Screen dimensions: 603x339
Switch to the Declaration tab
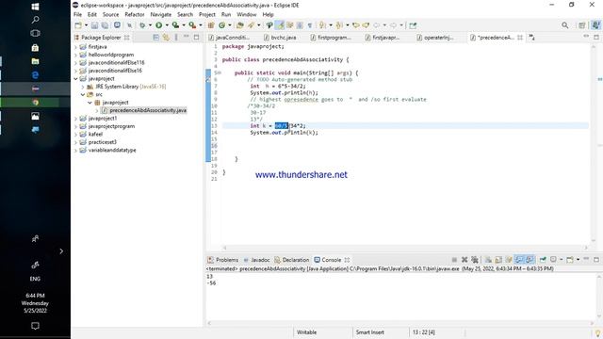point(291,260)
